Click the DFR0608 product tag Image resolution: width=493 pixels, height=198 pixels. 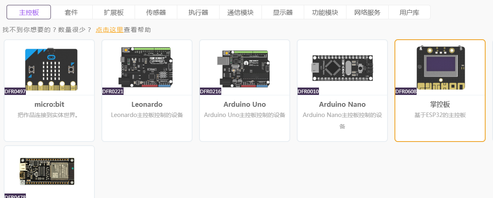tap(406, 92)
